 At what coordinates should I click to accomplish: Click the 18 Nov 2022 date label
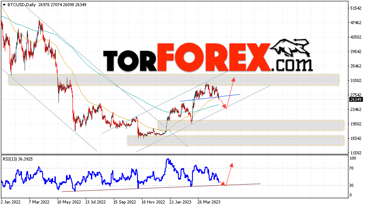(x=153, y=202)
